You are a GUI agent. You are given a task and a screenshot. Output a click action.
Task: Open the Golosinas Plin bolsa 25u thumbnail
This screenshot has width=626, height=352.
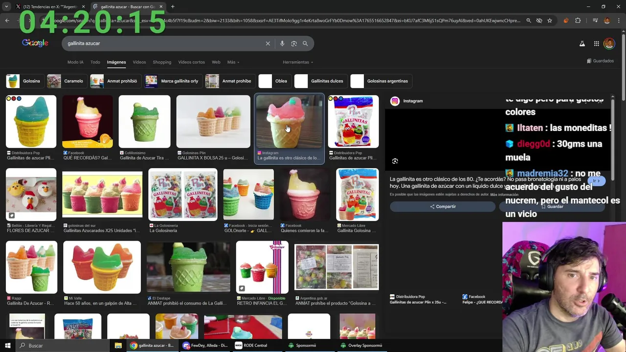coord(213,122)
